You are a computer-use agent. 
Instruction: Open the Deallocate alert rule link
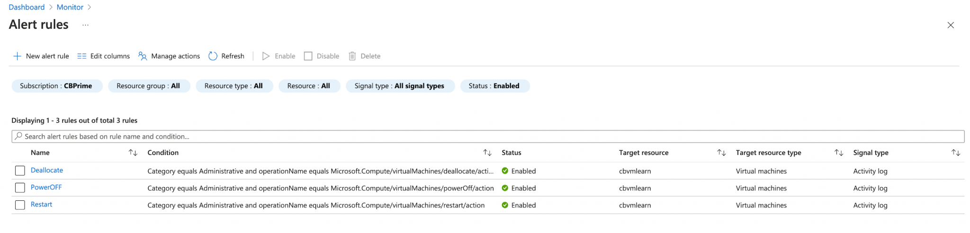47,170
